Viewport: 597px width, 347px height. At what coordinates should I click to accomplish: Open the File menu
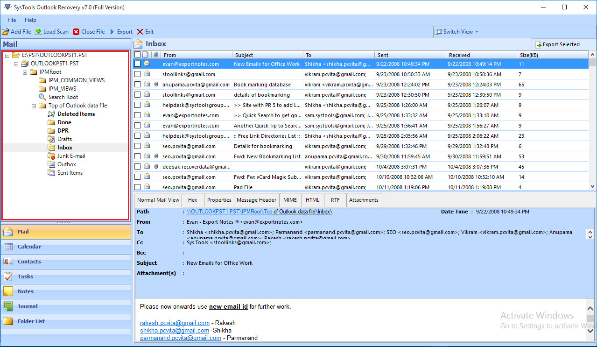12,20
